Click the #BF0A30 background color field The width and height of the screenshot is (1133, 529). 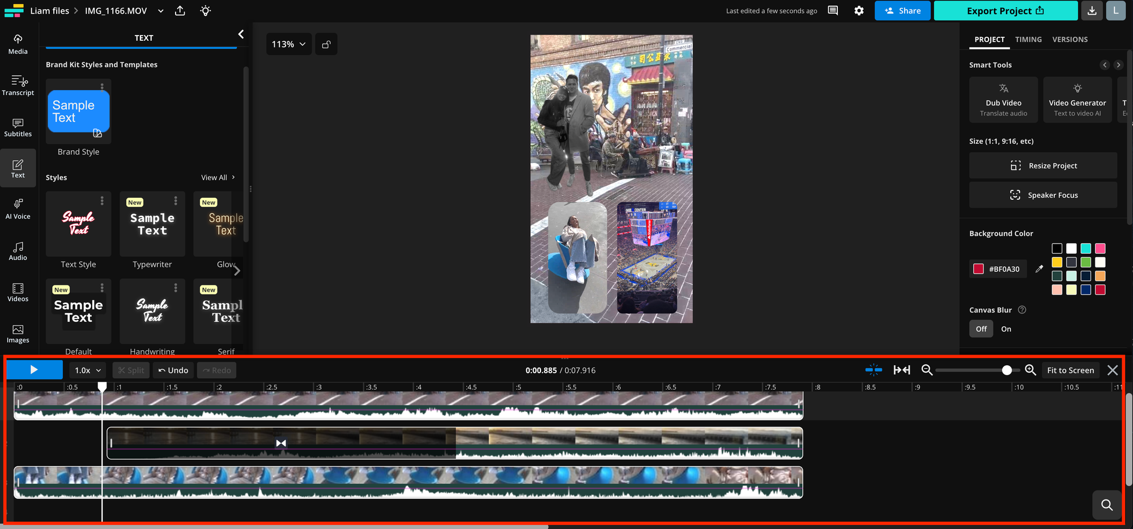998,269
